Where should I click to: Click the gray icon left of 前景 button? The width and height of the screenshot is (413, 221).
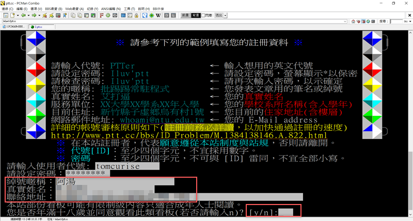(173, 15)
